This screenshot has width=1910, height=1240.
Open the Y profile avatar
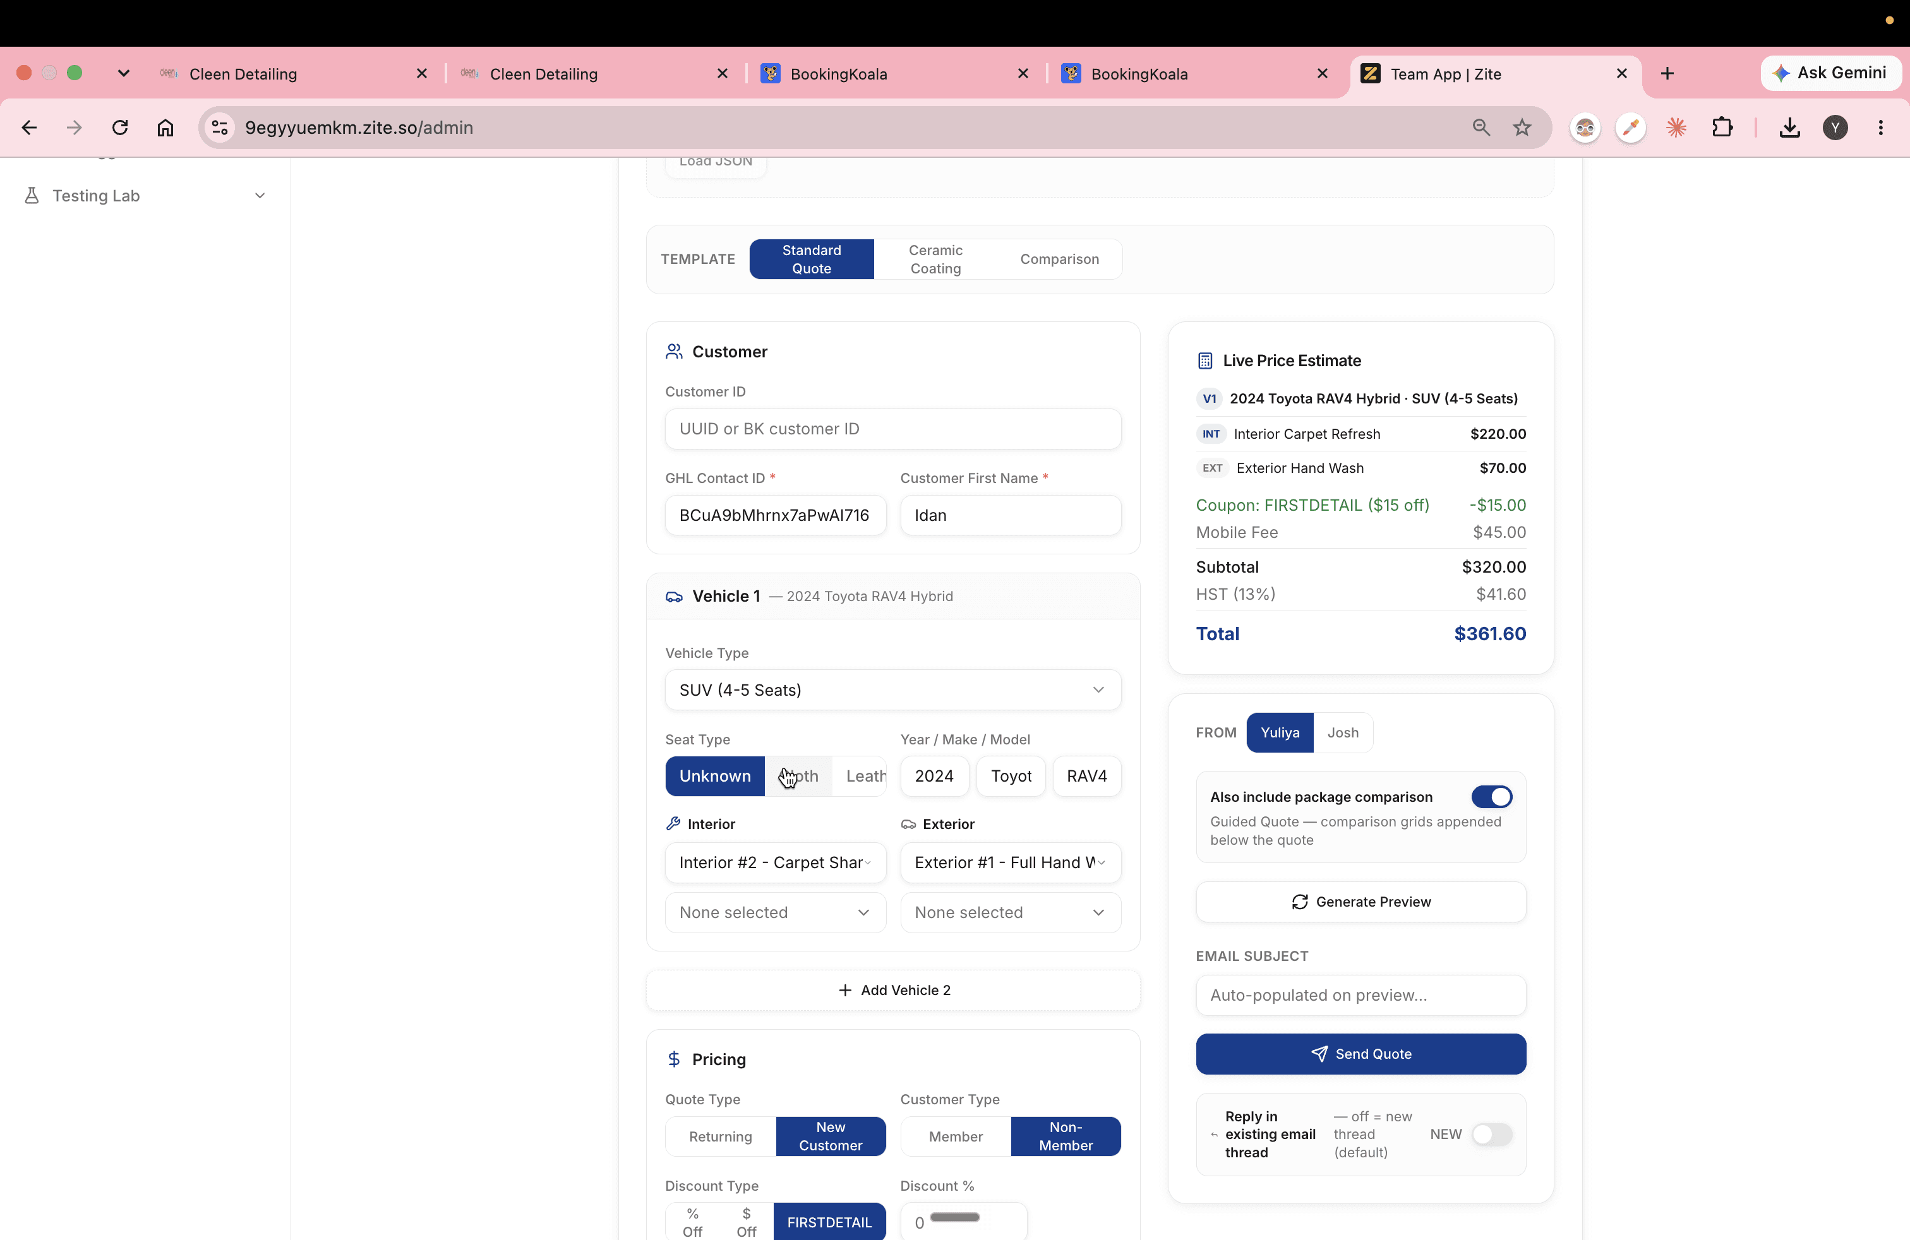(x=1835, y=128)
